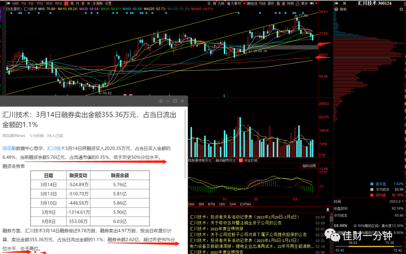The height and width of the screenshot is (254, 406).
Task: Click the jump-to-end arrow icon
Action: (312, 3)
